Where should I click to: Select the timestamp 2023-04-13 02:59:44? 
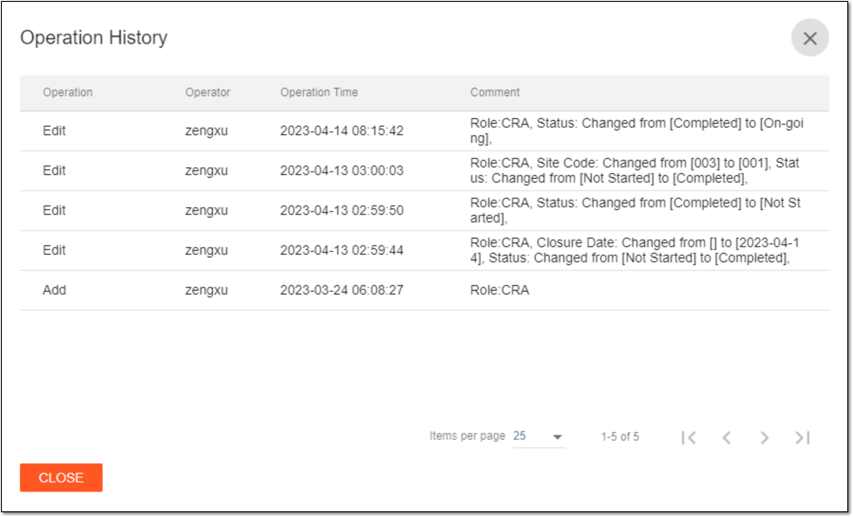coord(341,250)
